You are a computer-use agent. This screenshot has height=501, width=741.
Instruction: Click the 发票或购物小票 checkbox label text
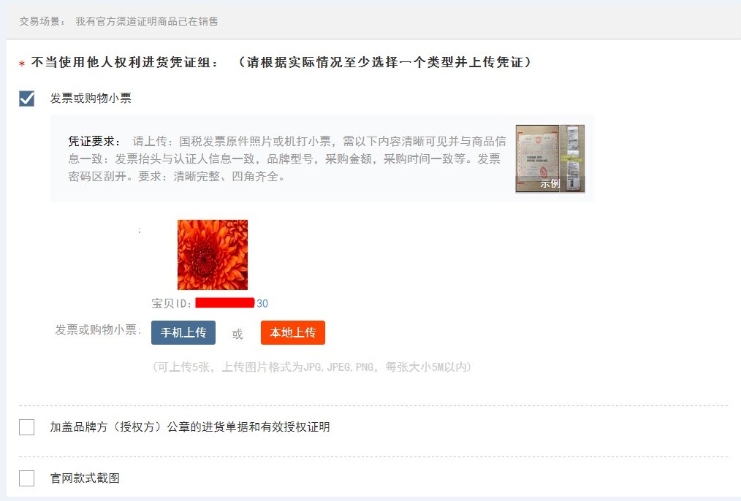pyautogui.click(x=91, y=98)
